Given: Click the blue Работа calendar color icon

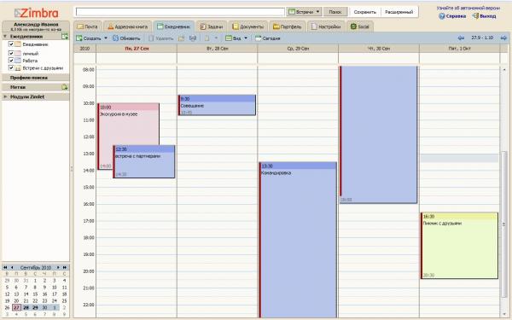Looking at the screenshot, I should 18,61.
